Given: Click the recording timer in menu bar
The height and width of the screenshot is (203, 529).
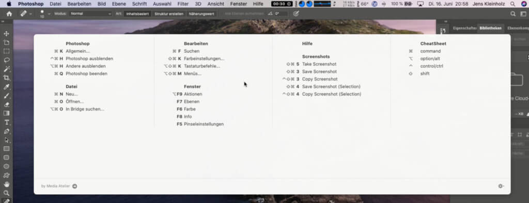Looking at the screenshot, I should [x=282, y=4].
